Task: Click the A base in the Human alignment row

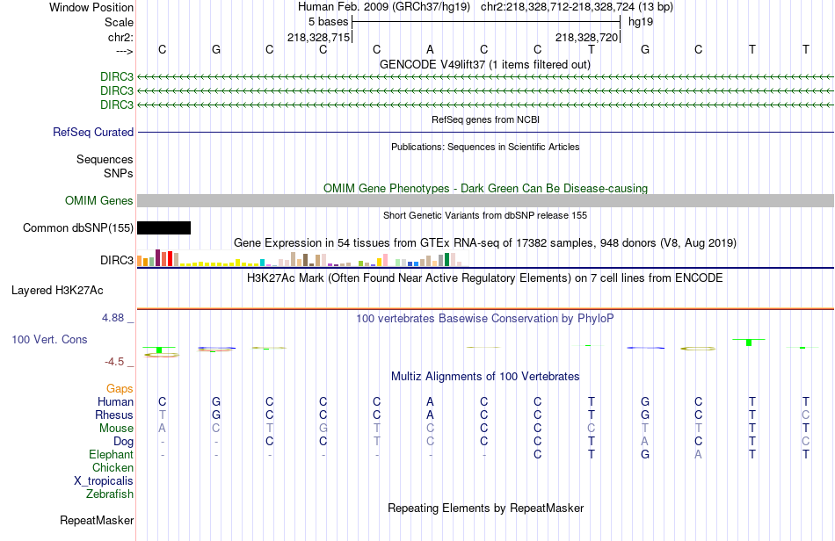Action: click(431, 401)
